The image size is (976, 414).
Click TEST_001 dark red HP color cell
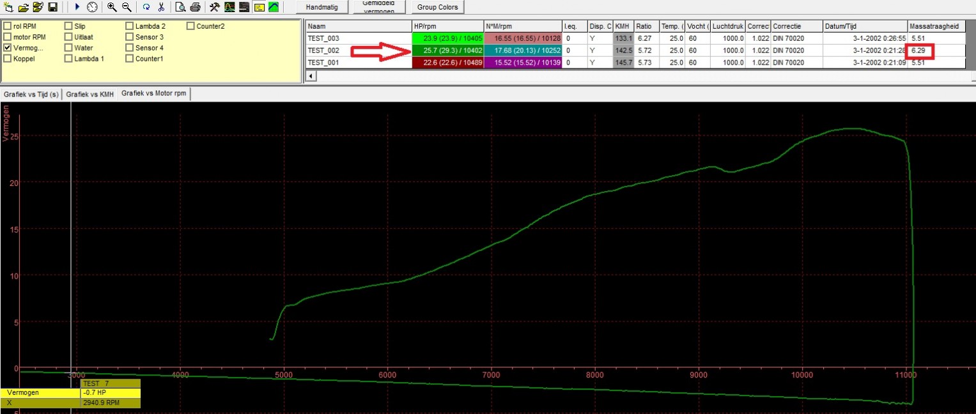click(x=448, y=62)
